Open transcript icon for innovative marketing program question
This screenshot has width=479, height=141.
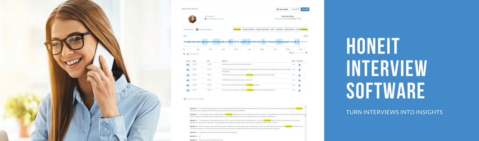[x=300, y=76]
